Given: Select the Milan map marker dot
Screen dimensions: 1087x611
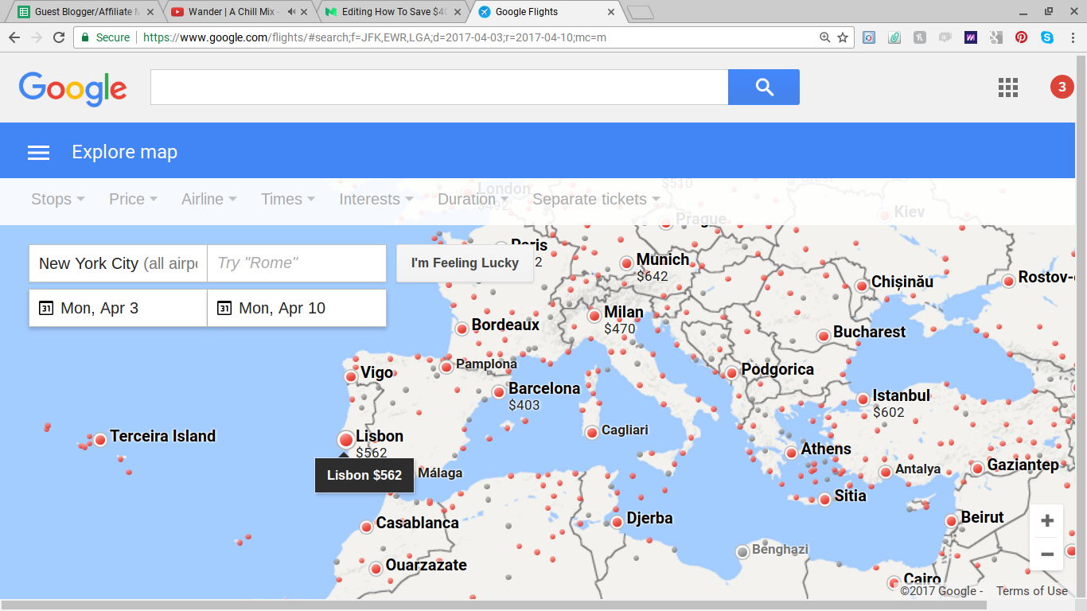Looking at the screenshot, I should [x=594, y=316].
